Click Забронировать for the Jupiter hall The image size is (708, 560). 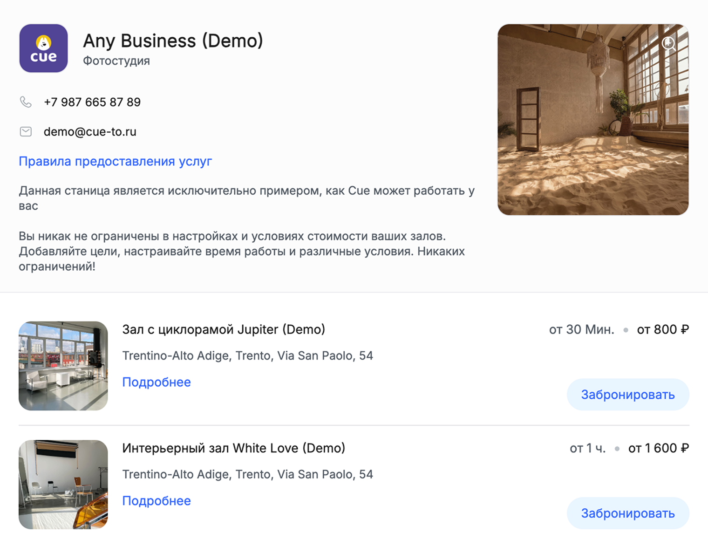tap(628, 395)
